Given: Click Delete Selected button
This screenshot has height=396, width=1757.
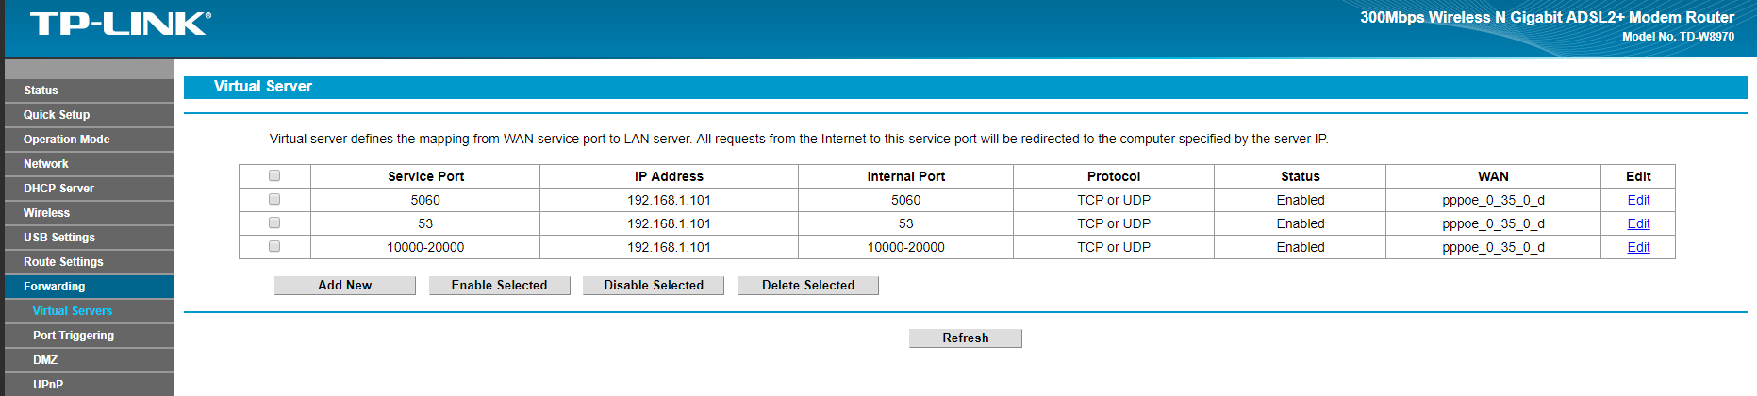Looking at the screenshot, I should click(x=808, y=286).
